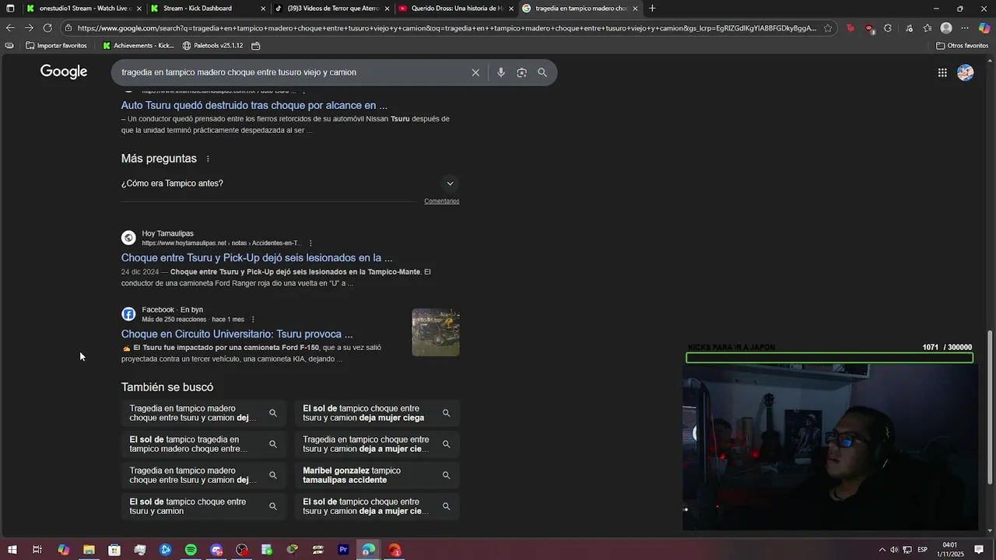Viewport: 996px width, 560px height.
Task: Open the browser new tab button
Action: [x=652, y=9]
